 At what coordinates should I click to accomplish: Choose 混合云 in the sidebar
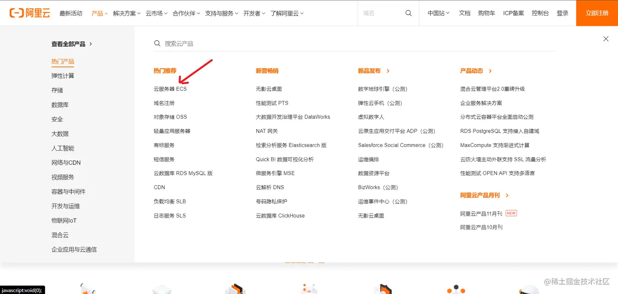[60, 235]
